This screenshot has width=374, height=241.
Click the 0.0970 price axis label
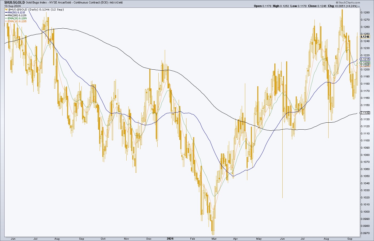[365, 233]
